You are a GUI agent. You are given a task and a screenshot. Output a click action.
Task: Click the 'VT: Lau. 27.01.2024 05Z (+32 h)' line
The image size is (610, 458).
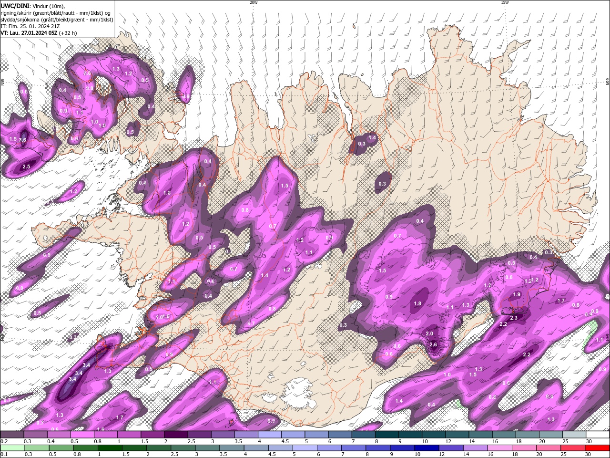click(39, 33)
